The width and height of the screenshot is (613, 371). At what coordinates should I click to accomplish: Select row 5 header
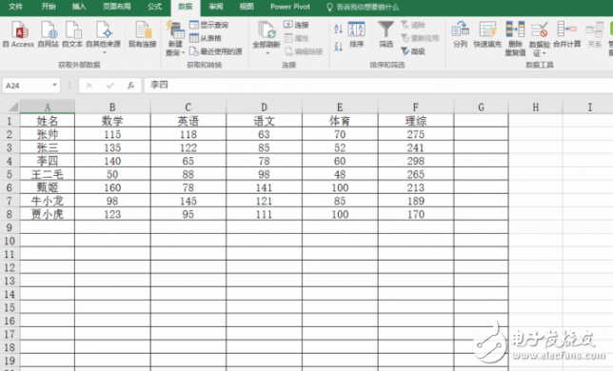[x=10, y=174]
